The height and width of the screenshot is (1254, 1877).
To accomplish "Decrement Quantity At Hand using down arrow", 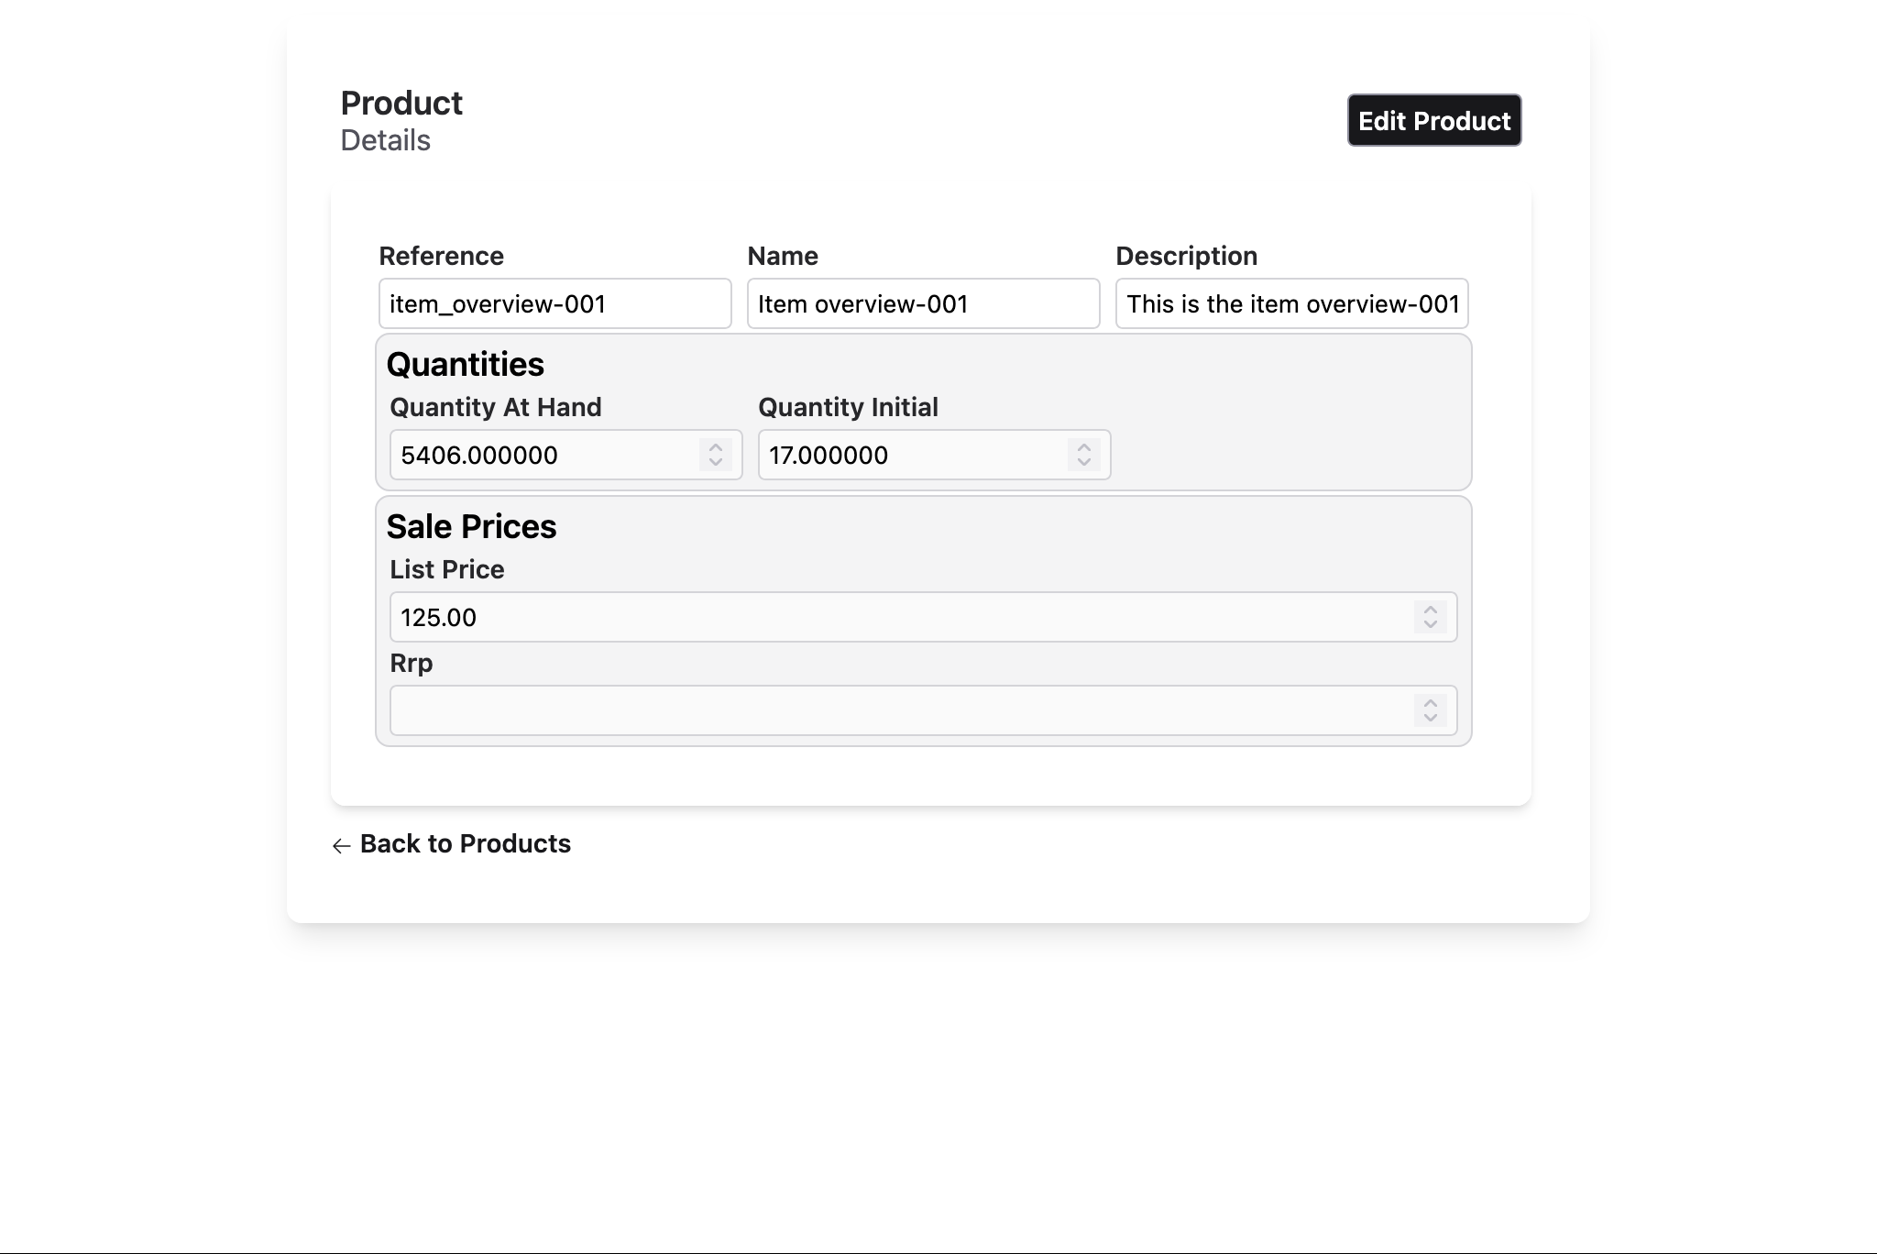I will (x=716, y=462).
